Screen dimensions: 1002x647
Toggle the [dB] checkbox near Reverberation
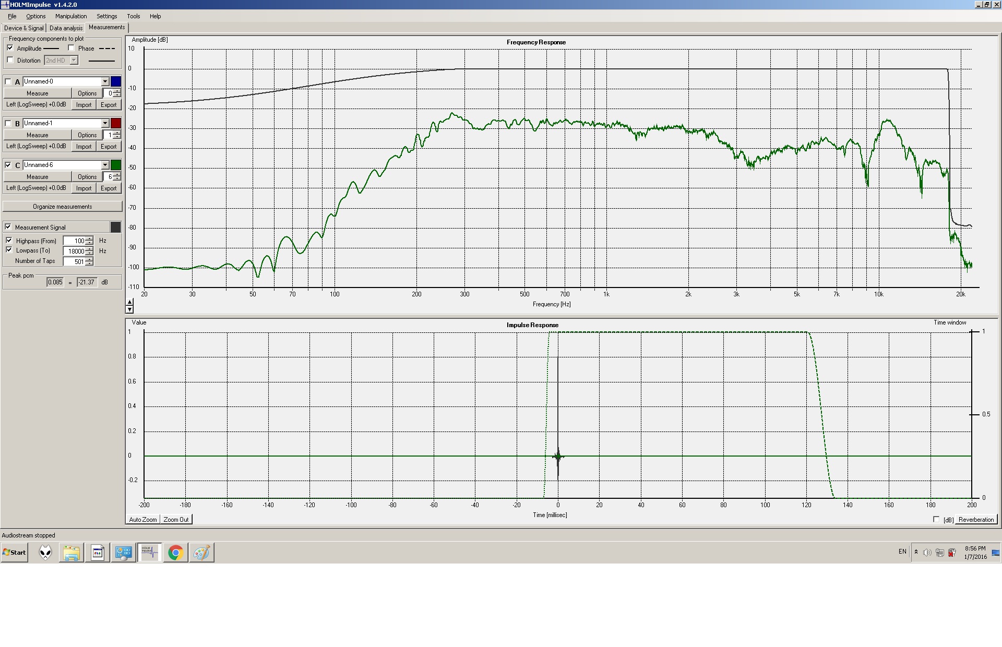[x=936, y=519]
